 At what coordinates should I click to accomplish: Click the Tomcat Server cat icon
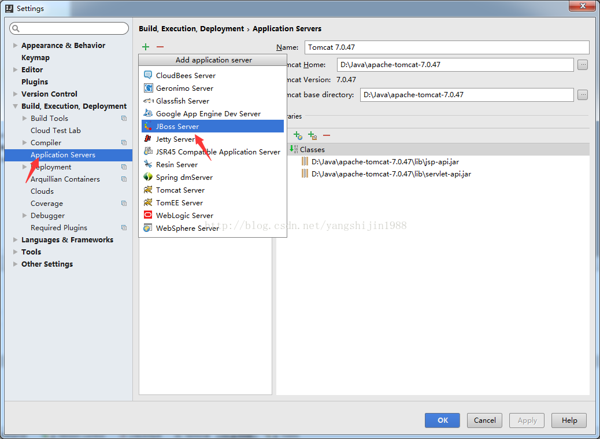point(148,190)
